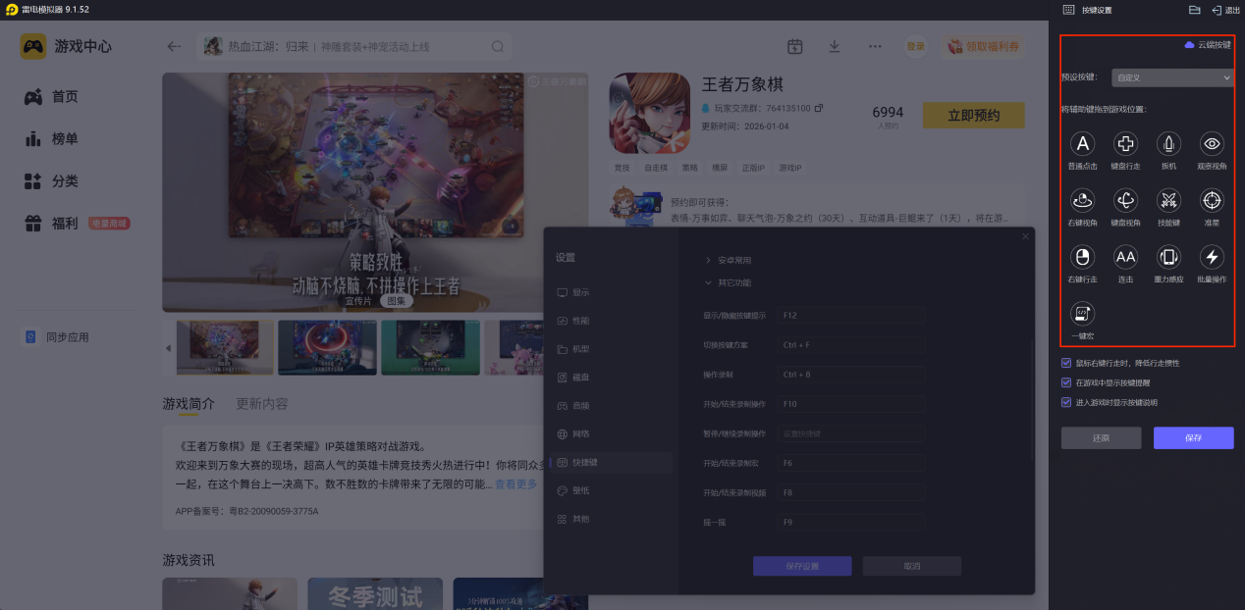The height and width of the screenshot is (610, 1245).
Task: Switch the banner to 图集
Action: tap(396, 301)
